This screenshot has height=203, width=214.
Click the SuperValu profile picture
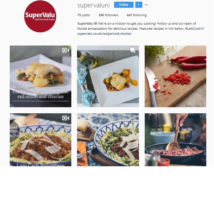coord(40,16)
